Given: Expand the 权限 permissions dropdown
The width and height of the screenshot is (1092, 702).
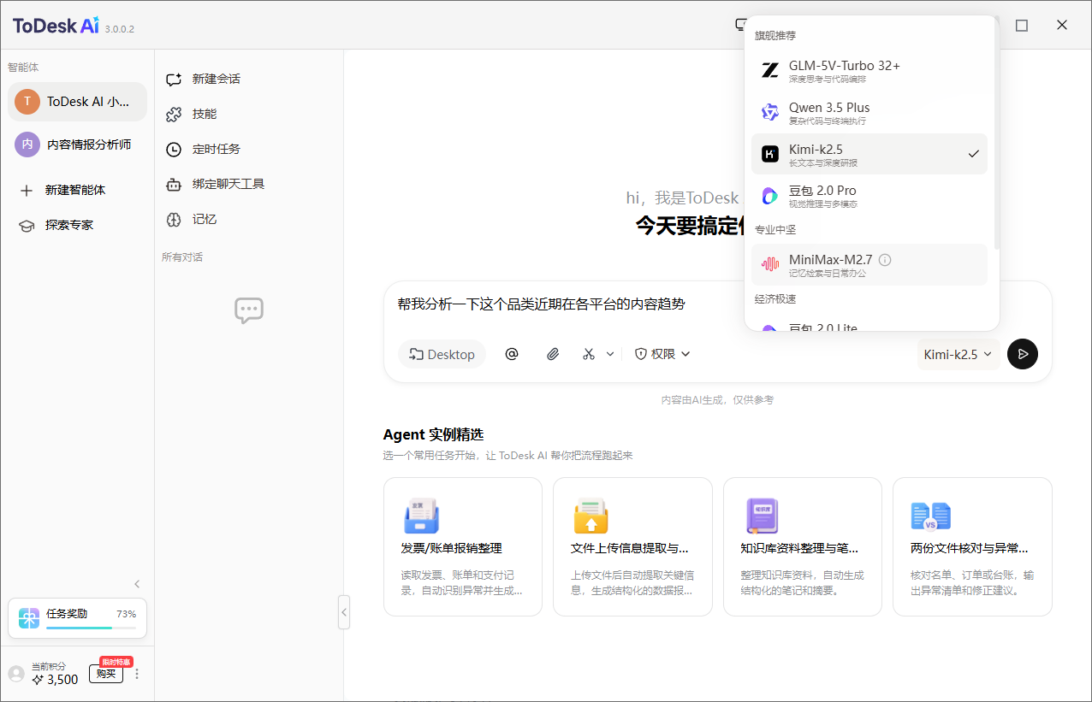Looking at the screenshot, I should tap(662, 354).
